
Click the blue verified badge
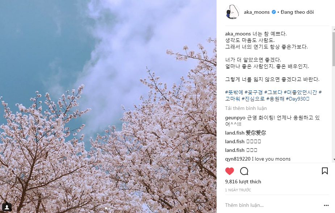273,12
